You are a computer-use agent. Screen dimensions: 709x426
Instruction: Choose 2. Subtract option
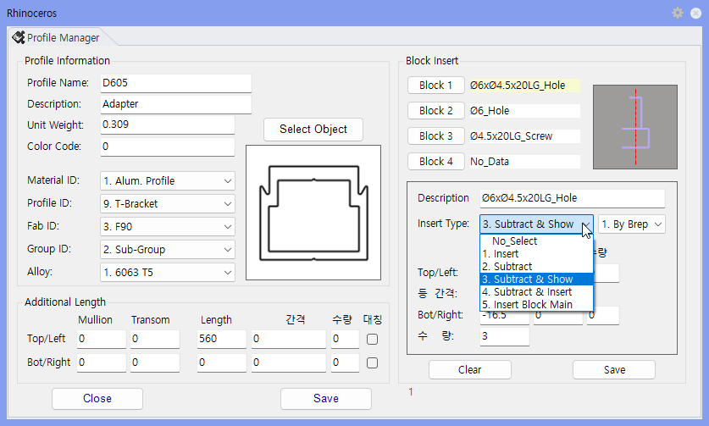coord(536,267)
